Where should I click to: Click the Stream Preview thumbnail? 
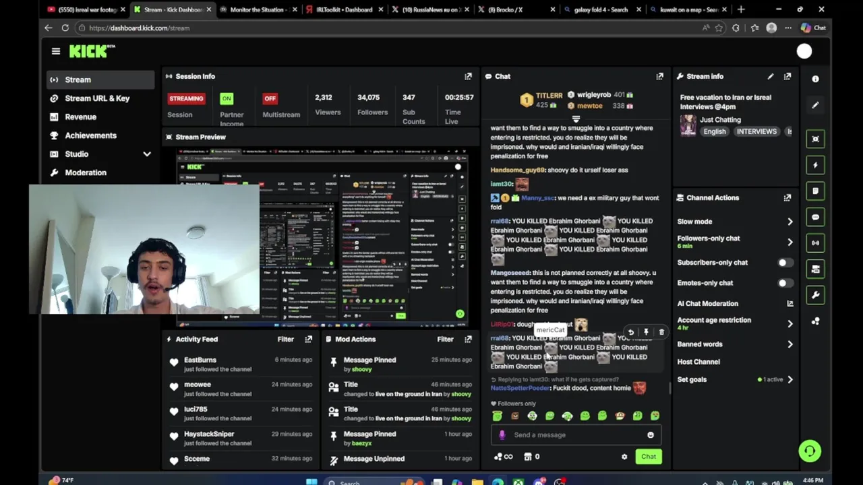point(322,237)
